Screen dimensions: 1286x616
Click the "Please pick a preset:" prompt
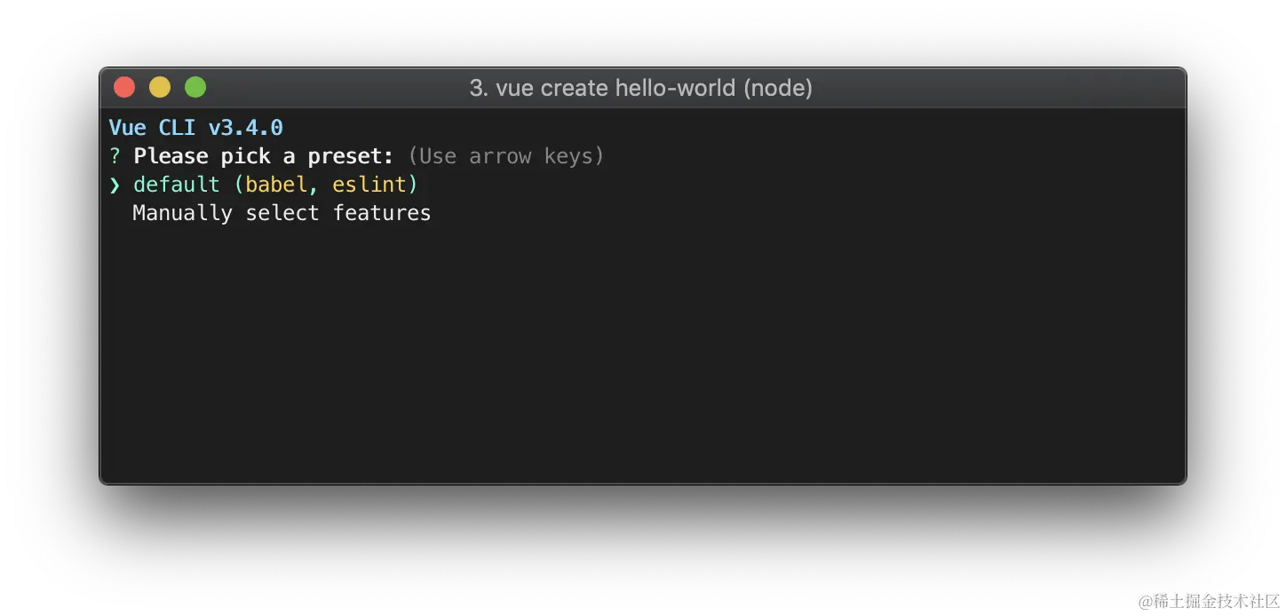264,156
